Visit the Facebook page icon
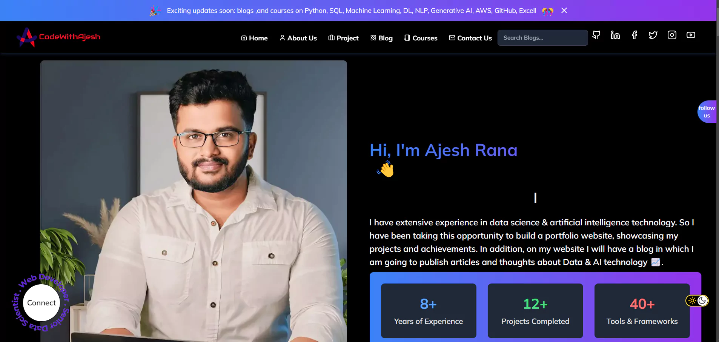The width and height of the screenshot is (719, 342). [635, 35]
